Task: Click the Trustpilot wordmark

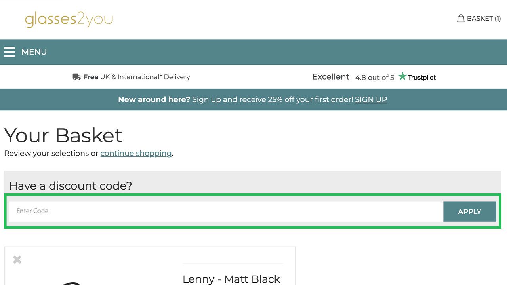Action: (x=422, y=78)
